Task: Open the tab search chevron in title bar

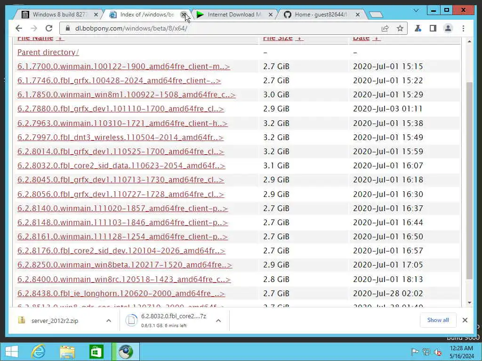Action: 416,10
